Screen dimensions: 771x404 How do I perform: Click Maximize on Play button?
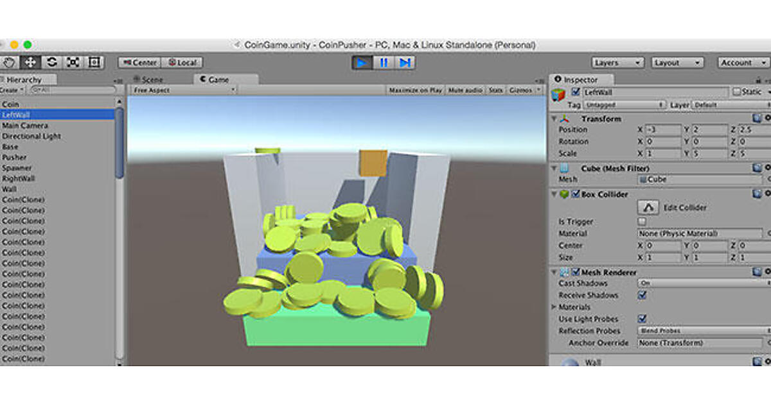point(416,90)
